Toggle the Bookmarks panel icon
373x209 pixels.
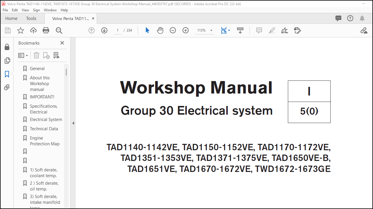point(7,74)
